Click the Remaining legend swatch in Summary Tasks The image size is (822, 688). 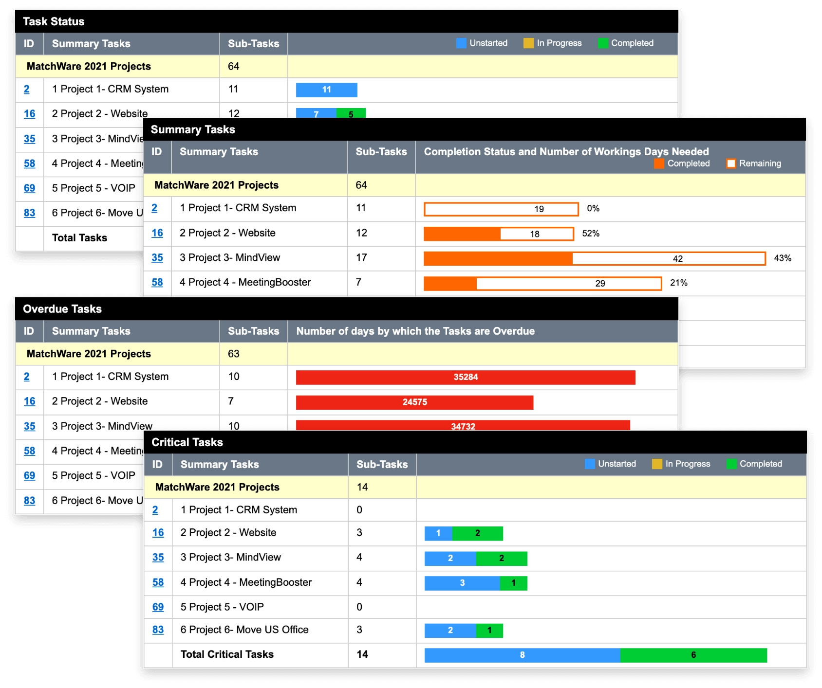731,164
